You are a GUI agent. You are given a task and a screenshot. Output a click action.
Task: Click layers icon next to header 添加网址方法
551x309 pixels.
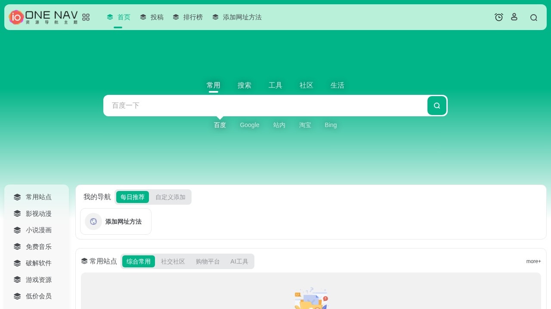coord(216,17)
